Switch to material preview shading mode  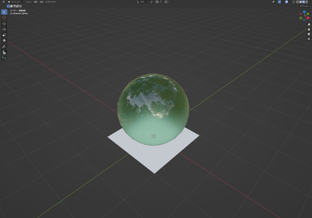tap(303, 2)
